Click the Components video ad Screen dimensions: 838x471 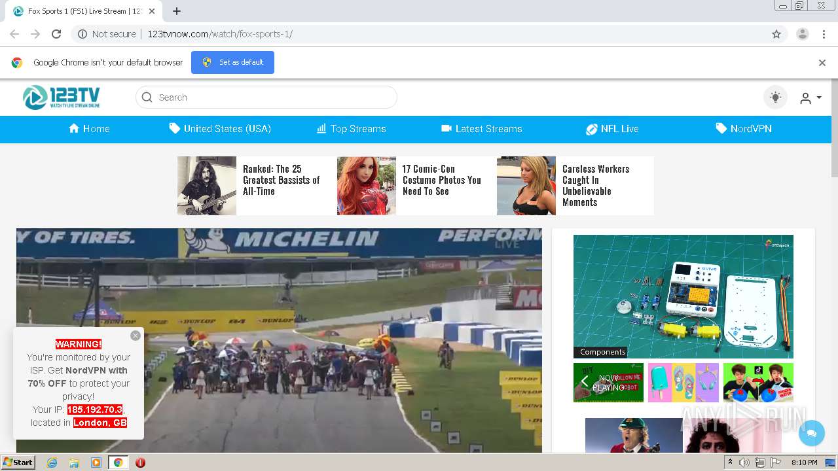[x=683, y=296]
